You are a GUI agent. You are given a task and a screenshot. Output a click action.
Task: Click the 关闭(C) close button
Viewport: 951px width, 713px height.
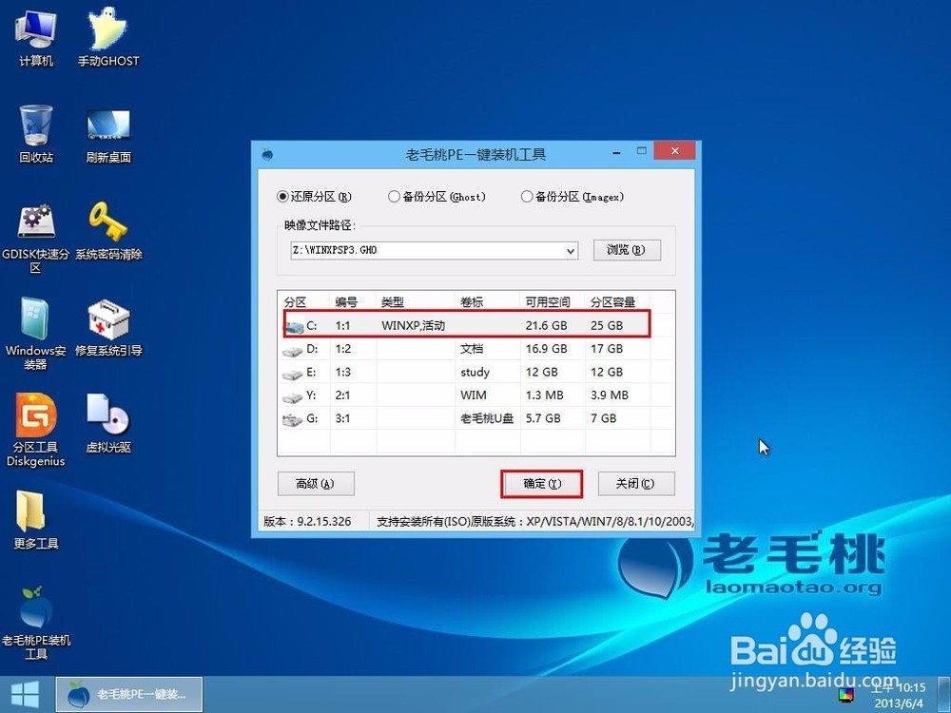[x=636, y=484]
